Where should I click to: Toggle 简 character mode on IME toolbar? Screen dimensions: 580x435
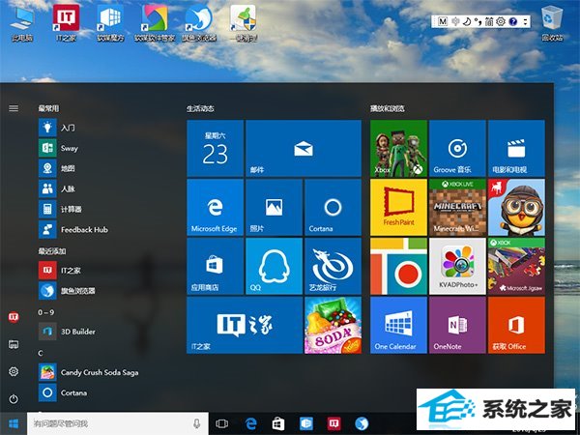[x=489, y=21]
